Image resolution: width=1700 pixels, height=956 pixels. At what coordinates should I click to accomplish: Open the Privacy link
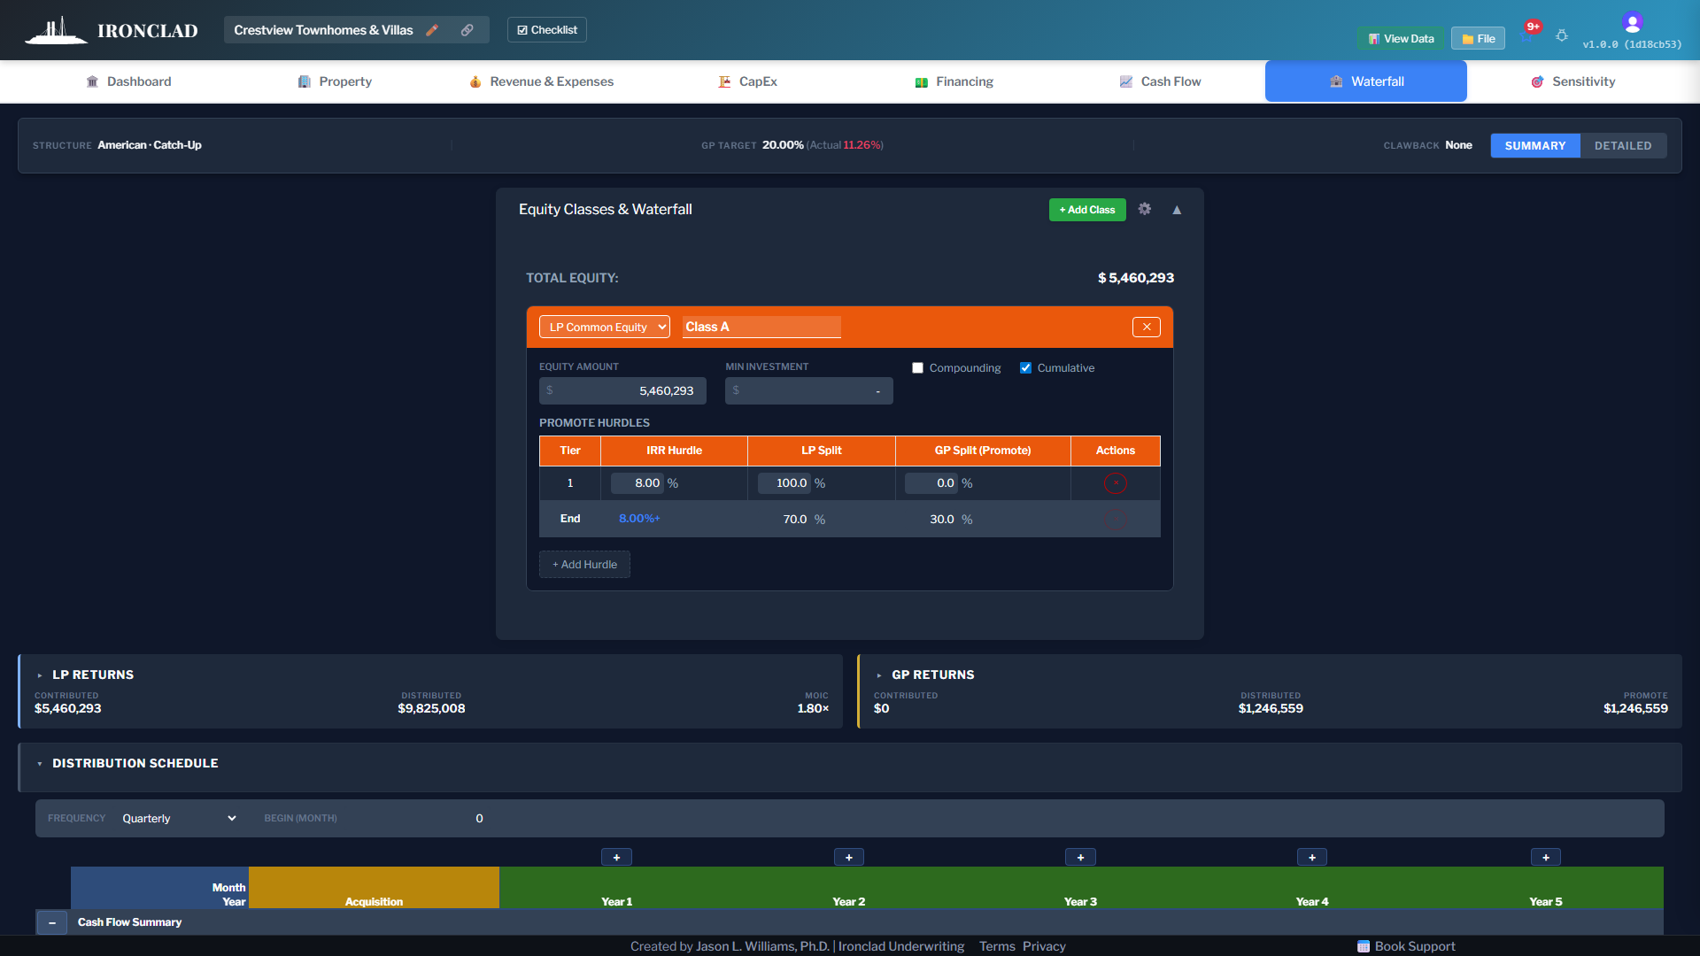[1044, 946]
